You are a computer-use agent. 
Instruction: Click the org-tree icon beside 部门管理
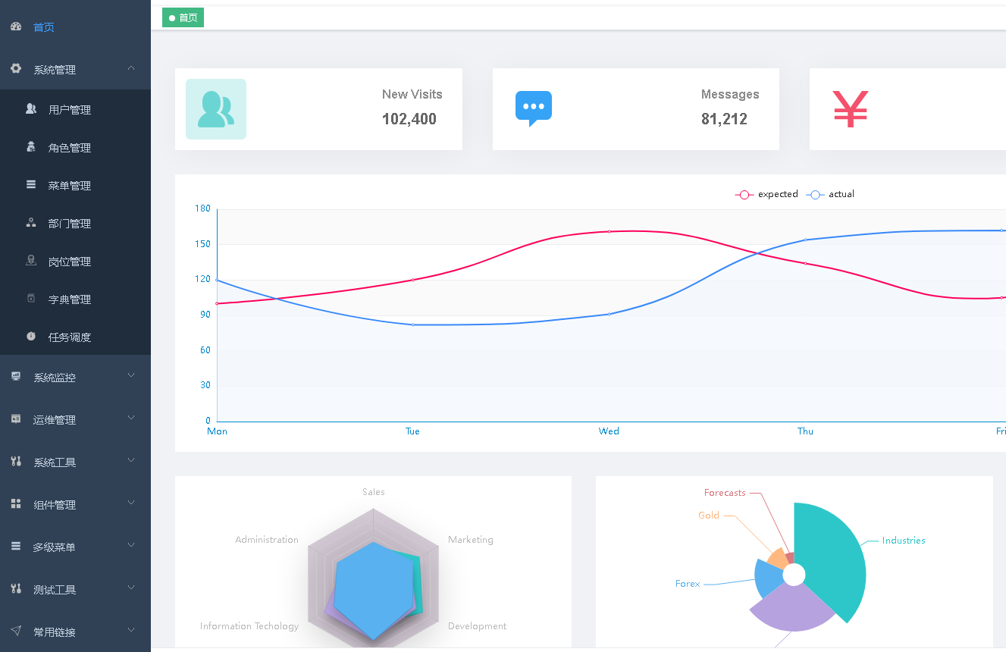31,223
